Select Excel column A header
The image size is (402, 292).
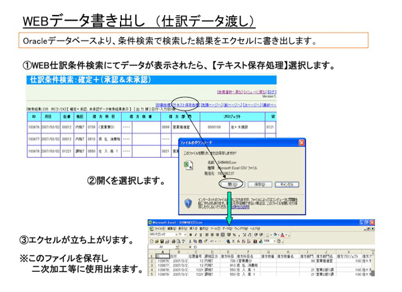click(x=163, y=252)
